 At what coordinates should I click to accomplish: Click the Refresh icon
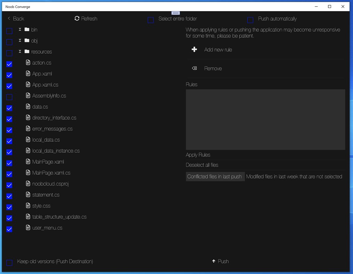[77, 18]
